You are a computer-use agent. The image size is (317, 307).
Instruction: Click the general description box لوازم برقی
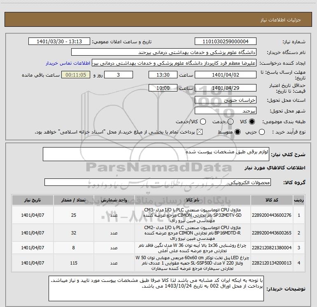[156, 154]
